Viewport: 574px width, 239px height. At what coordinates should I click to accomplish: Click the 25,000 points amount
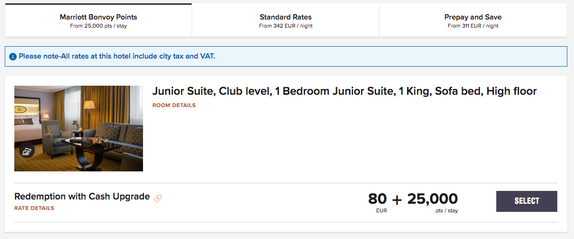(x=432, y=199)
